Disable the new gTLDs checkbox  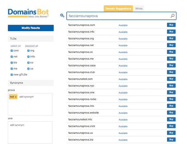point(12,75)
